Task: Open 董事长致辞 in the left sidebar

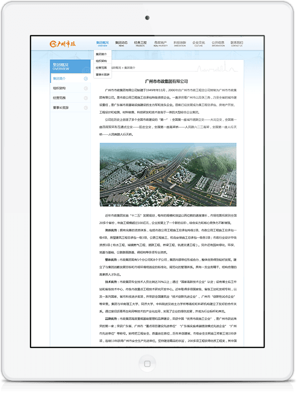Action: 70,108
